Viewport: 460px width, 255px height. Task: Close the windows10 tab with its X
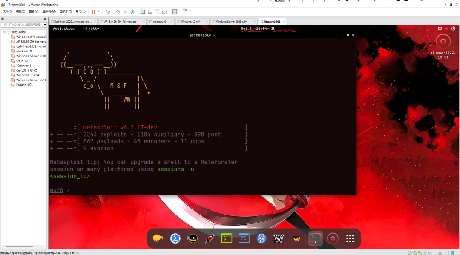pos(172,21)
